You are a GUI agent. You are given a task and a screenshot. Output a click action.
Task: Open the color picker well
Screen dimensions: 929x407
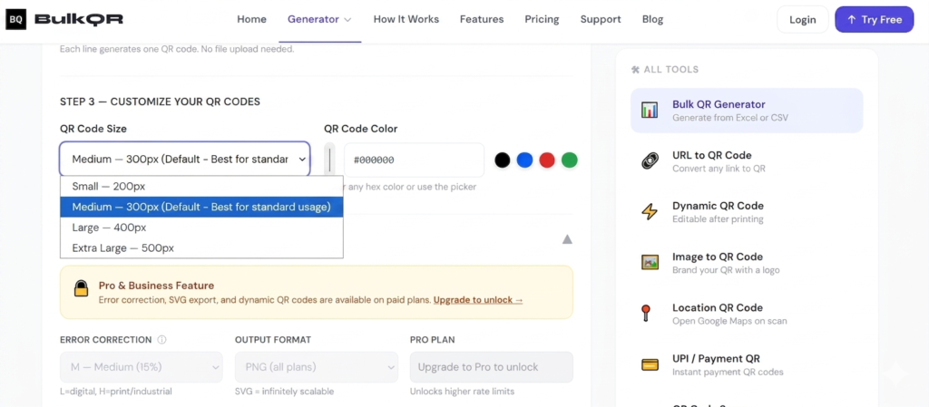pyautogui.click(x=330, y=160)
